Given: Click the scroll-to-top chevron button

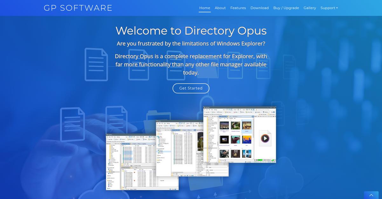Looking at the screenshot, I should point(371,195).
